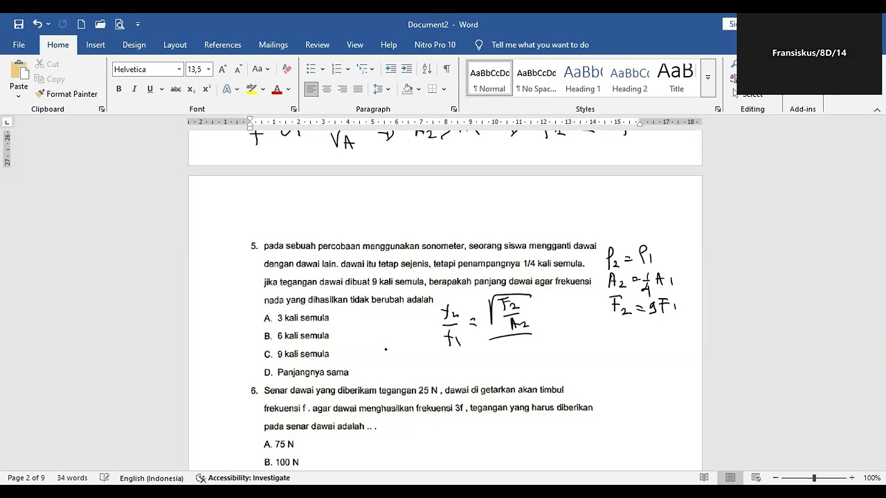Toggle show paragraph marks
Screen dimensions: 886x498
coord(446,69)
